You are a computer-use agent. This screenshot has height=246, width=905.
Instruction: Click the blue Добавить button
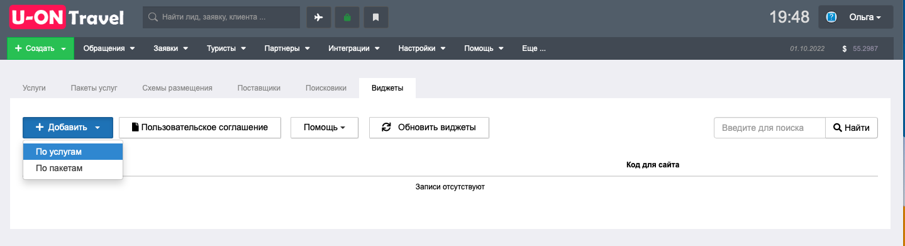pos(68,128)
